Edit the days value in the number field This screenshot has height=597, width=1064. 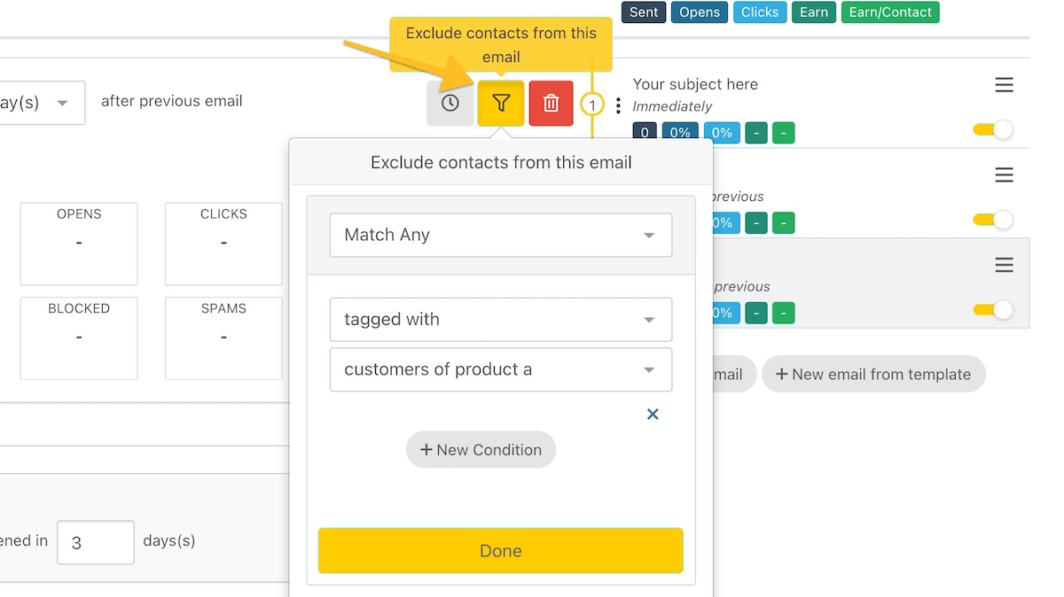[x=95, y=542]
